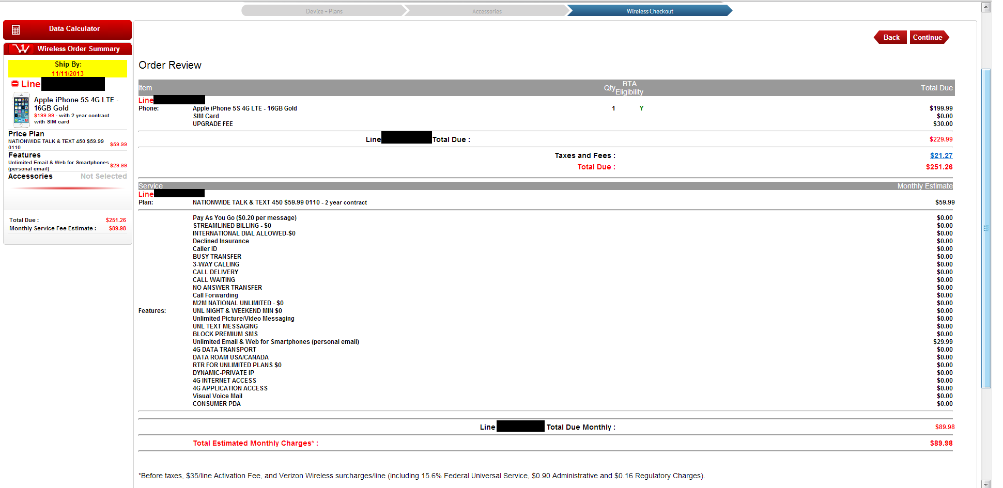Go to the Device + Plans step

click(x=324, y=11)
